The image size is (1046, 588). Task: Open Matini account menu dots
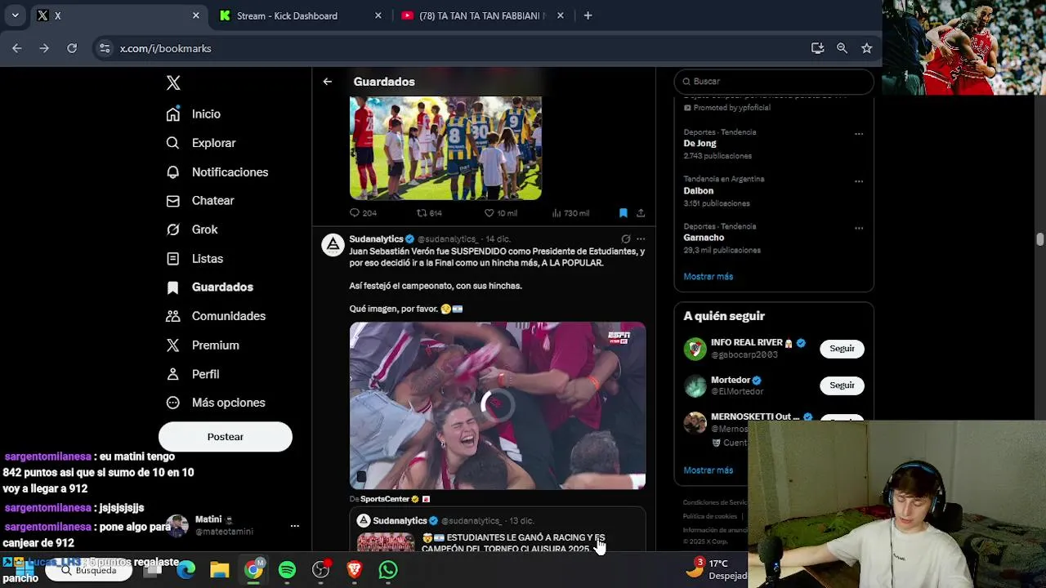tap(294, 527)
